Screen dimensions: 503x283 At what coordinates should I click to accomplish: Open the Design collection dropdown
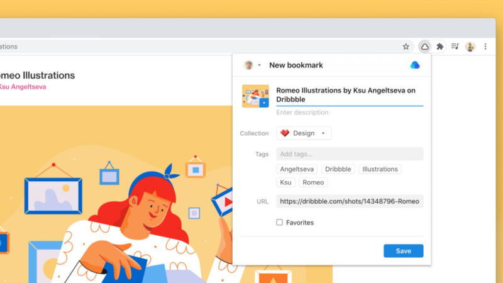pos(304,133)
